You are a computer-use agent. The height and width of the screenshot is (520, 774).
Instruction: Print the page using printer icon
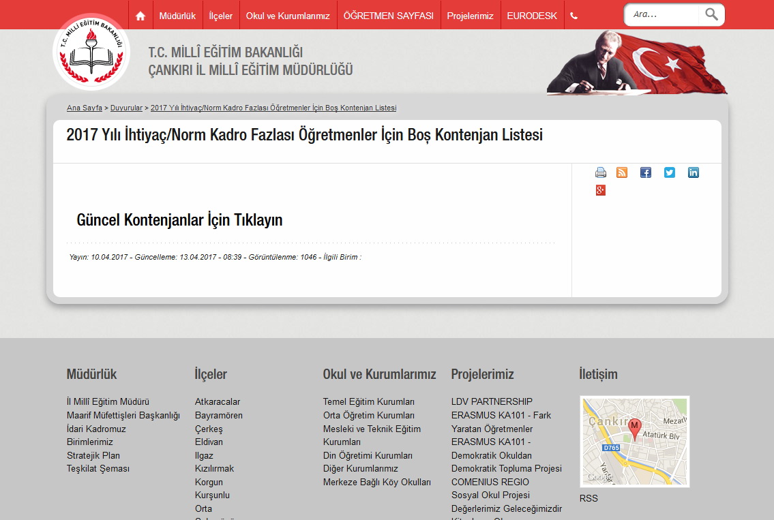tap(600, 172)
